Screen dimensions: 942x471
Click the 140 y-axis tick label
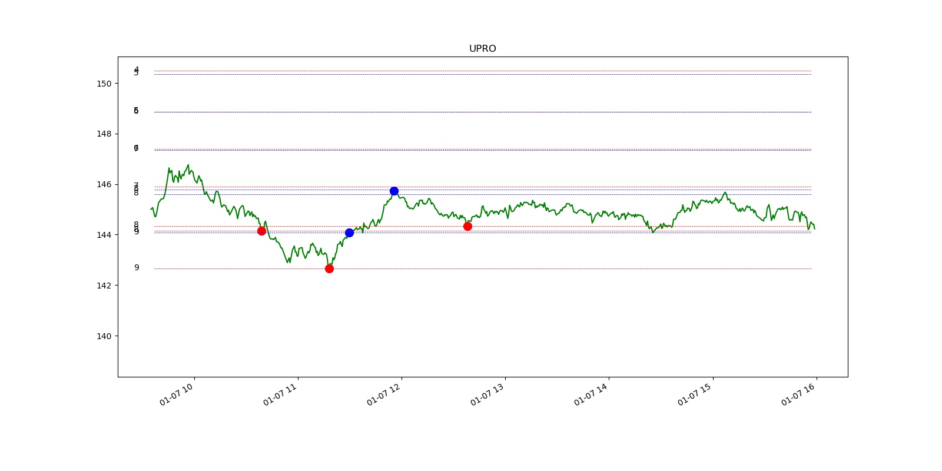(x=104, y=336)
